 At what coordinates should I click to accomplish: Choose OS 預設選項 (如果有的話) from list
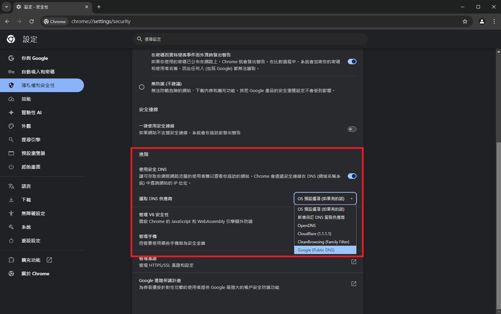(325, 209)
